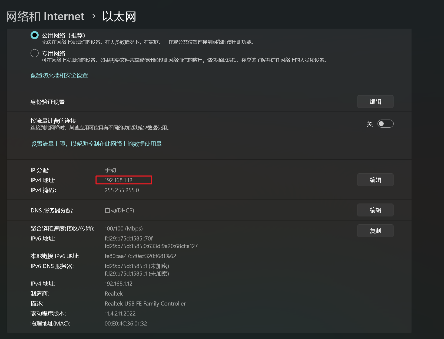Click the driver version 11.4.211.2022
Screen dimensions: 444x339
(x=120, y=313)
